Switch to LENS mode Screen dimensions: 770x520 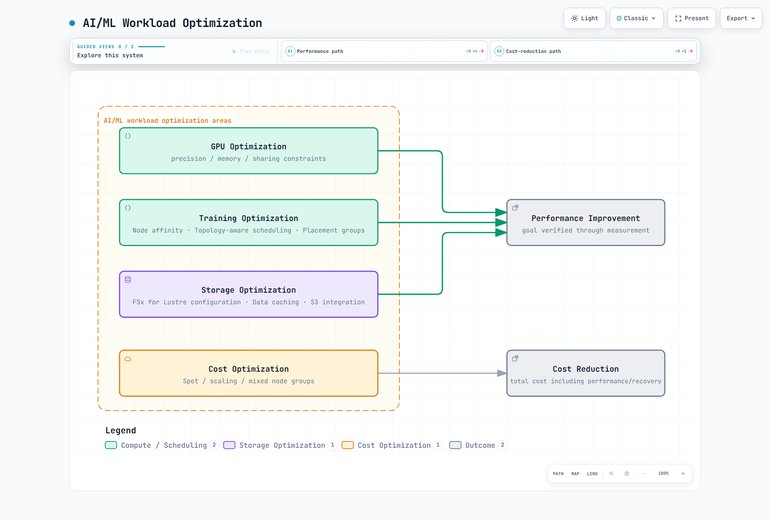[x=592, y=474]
